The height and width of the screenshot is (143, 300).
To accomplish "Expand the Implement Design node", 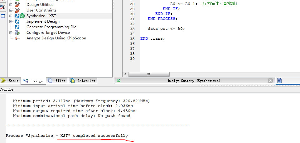I will [x=11, y=21].
